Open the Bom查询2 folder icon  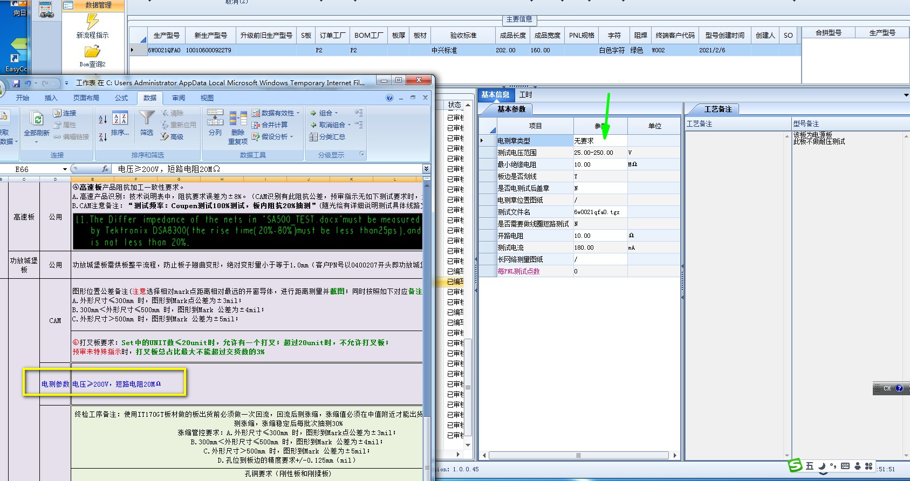click(x=92, y=52)
